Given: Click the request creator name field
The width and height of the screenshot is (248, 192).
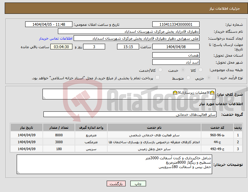Looking at the screenshot, I should pyautogui.click(x=137, y=38).
